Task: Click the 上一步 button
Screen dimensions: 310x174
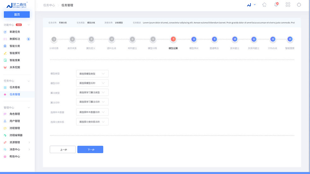Action: 63,150
